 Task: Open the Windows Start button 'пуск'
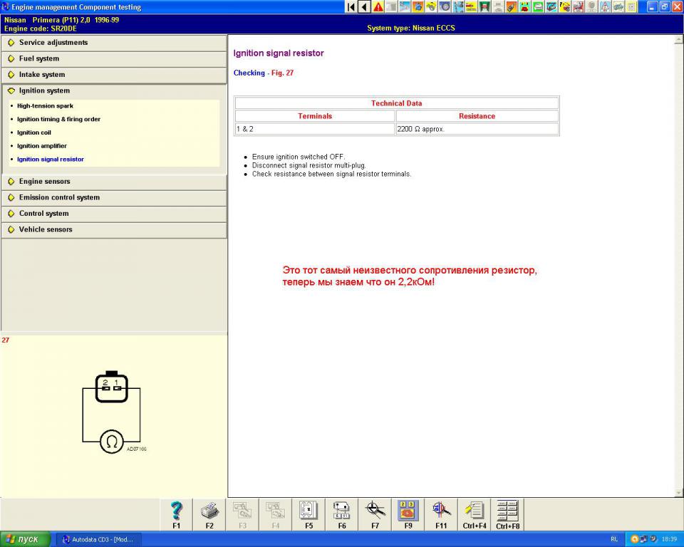pos(26,539)
